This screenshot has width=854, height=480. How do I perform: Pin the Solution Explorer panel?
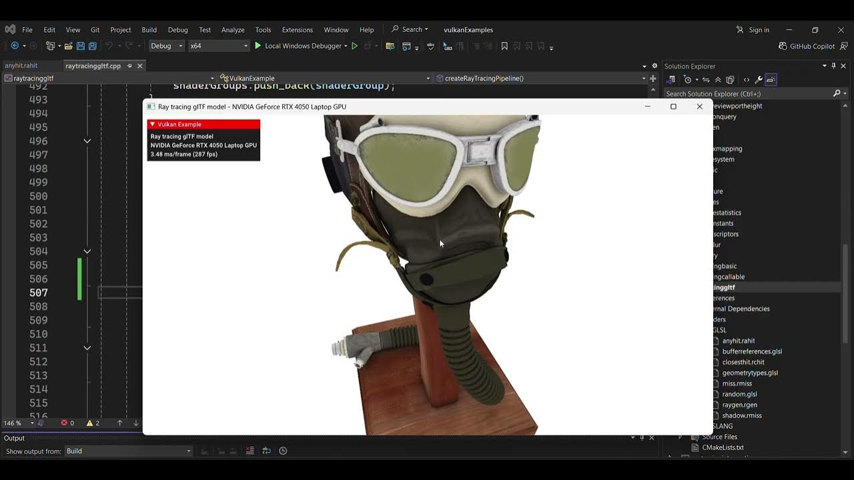(833, 66)
